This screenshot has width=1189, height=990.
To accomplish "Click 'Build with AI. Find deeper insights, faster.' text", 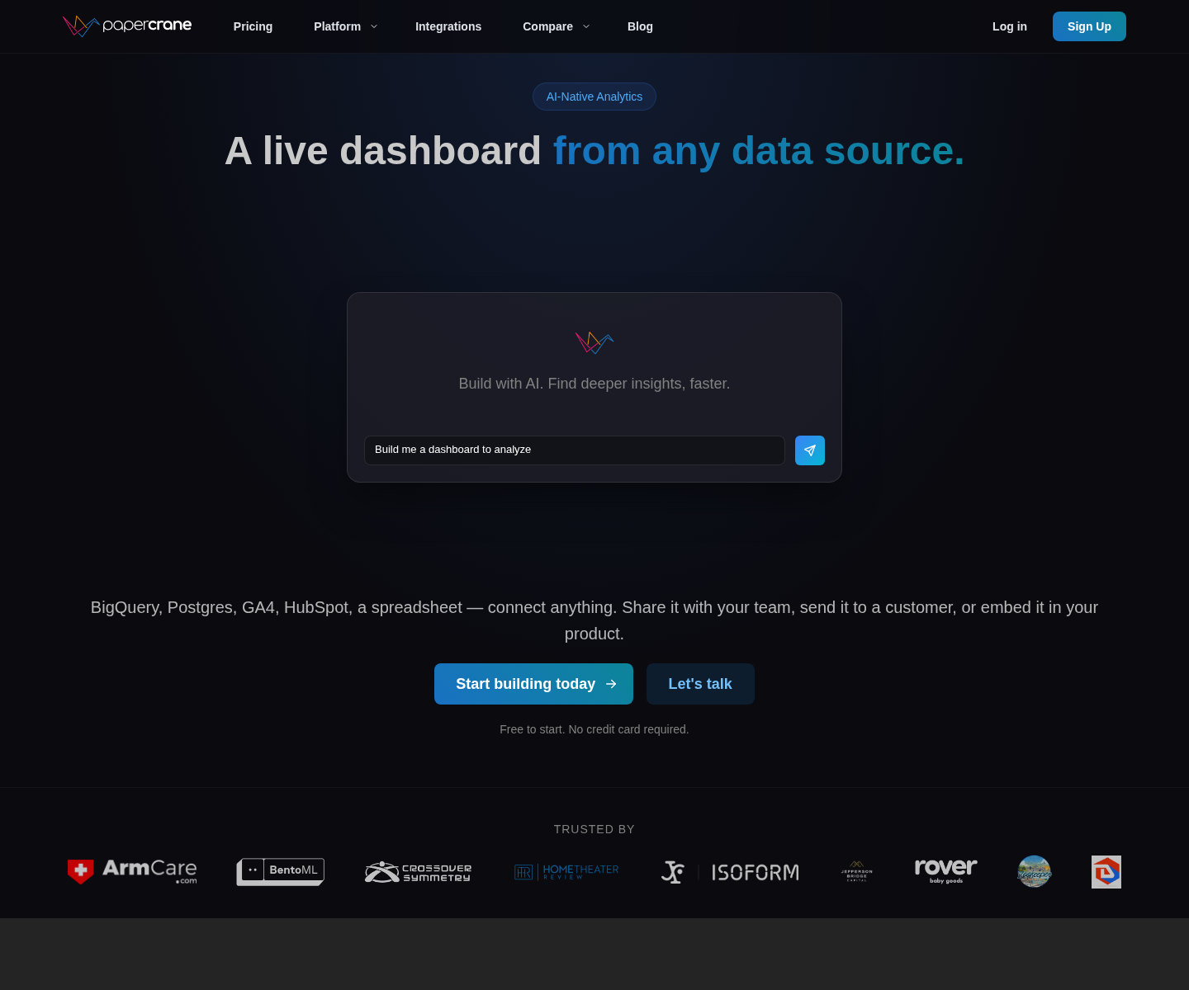I will coord(594,384).
